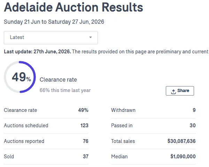Screen dimensions: 209x167
Task: Click the Median price $1,090,000
Action: point(183,157)
